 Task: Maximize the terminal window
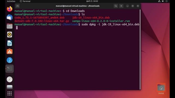(x=133, y=6)
